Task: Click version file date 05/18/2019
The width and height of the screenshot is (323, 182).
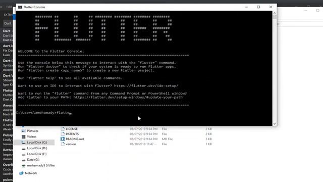Action: point(143,144)
